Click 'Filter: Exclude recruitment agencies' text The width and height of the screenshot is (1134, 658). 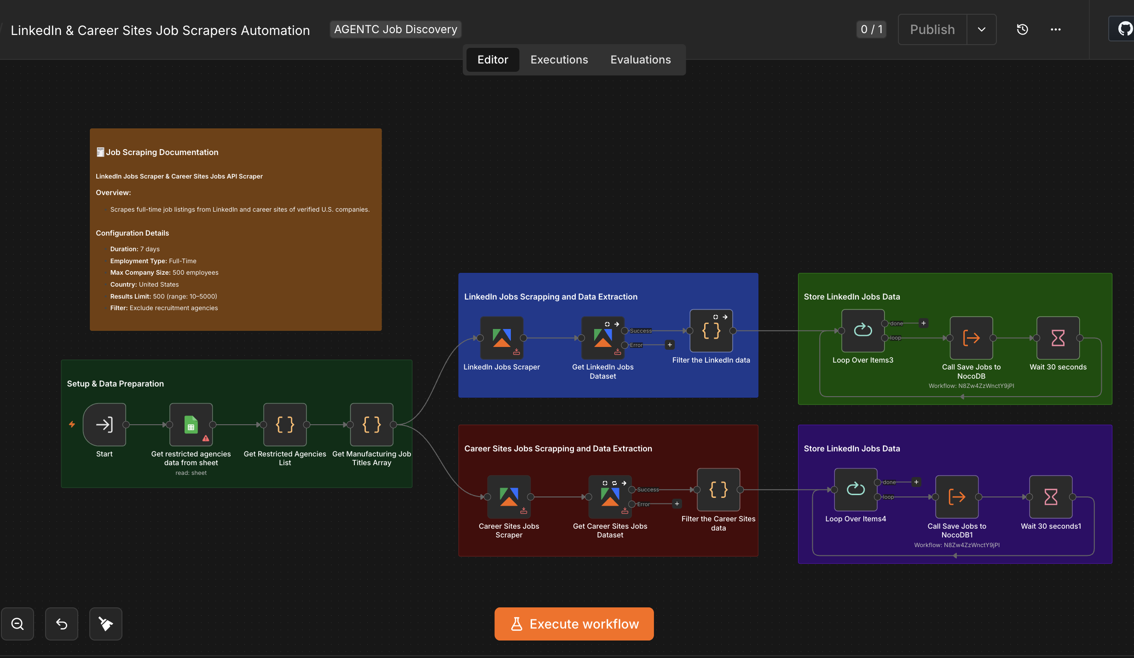point(164,308)
